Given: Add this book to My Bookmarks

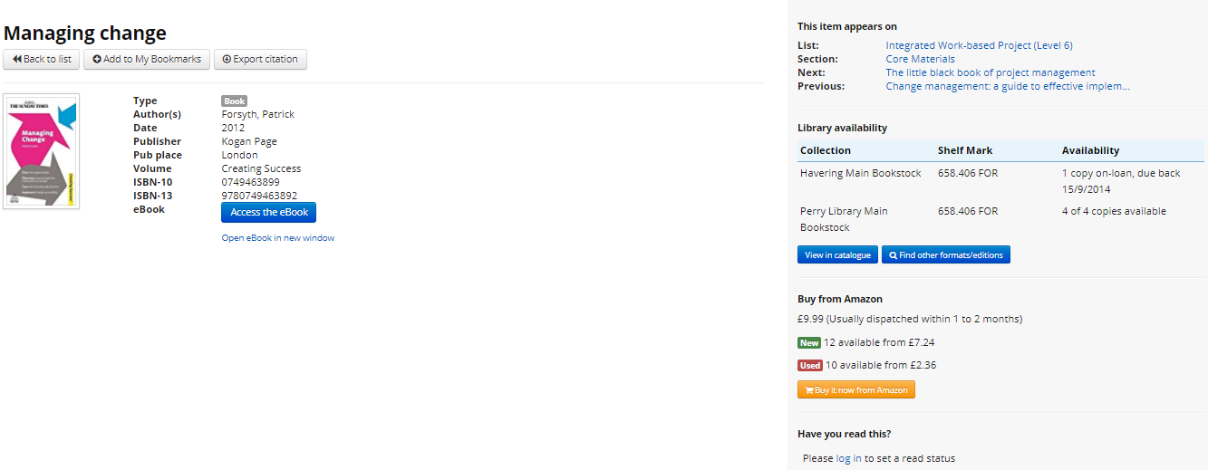Looking at the screenshot, I should click(147, 60).
